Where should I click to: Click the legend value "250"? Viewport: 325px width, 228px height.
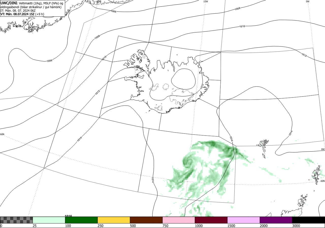pyautogui.click(x=101, y=226)
